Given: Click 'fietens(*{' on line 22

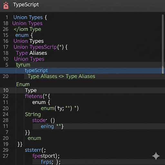Looking at the screenshot, I should point(37,96).
